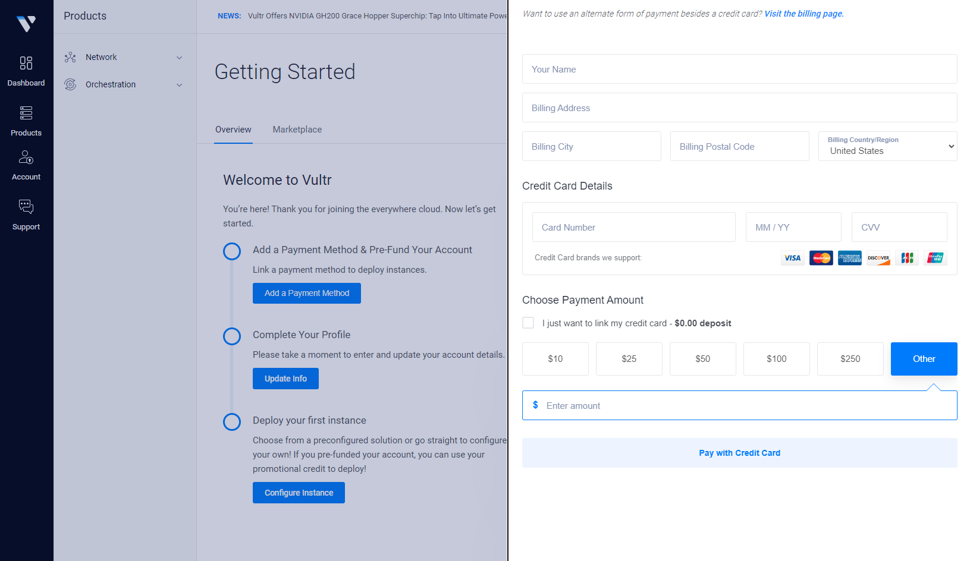This screenshot has height=561, width=970.
Task: Select the $10 payment amount
Action: coord(555,359)
